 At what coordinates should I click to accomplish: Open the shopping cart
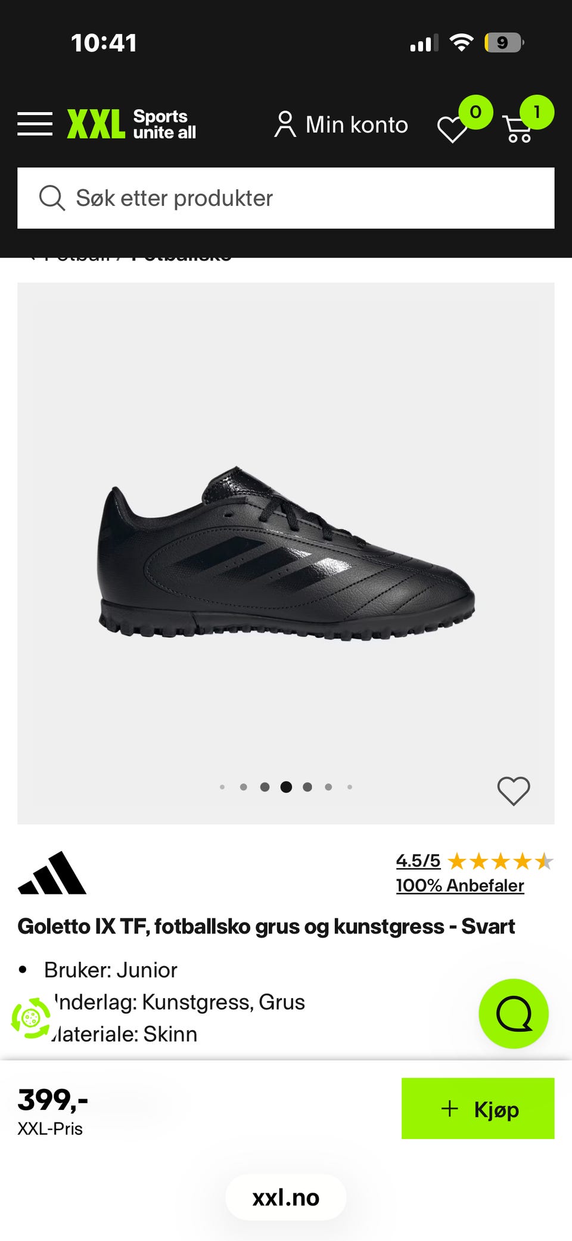tap(518, 128)
